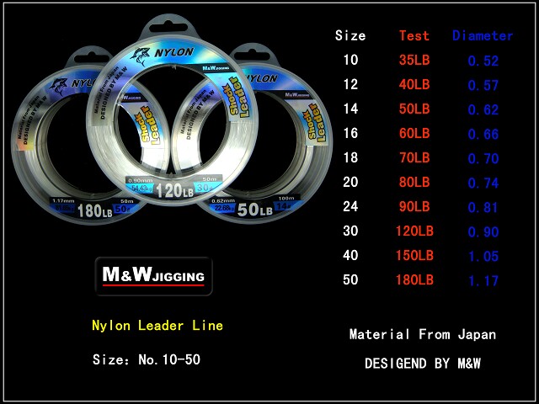Click the 'Size: No.10-50' text
Viewport: 539px width, 404px height.
coord(147,359)
